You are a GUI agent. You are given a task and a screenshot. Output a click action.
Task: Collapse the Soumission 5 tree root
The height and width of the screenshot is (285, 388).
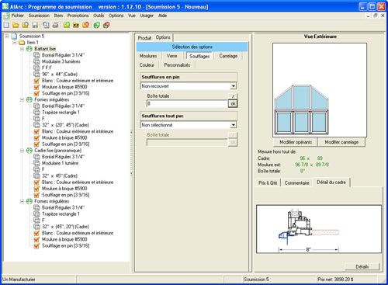click(x=7, y=36)
